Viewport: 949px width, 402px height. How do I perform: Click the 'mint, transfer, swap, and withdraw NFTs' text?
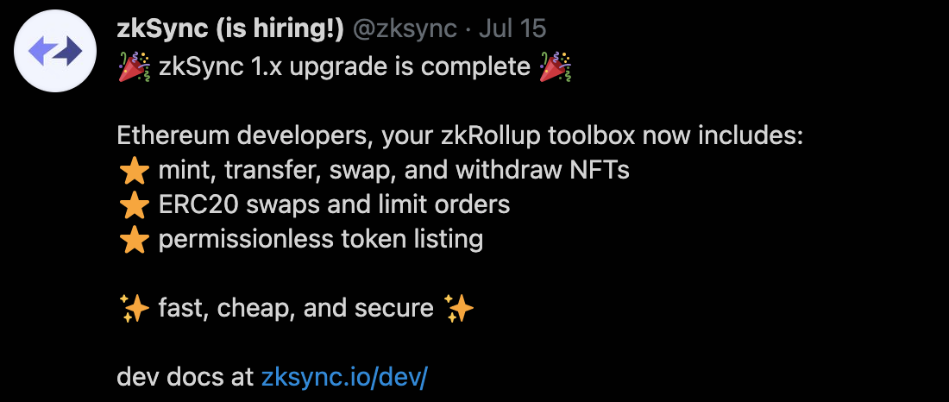coord(394,171)
